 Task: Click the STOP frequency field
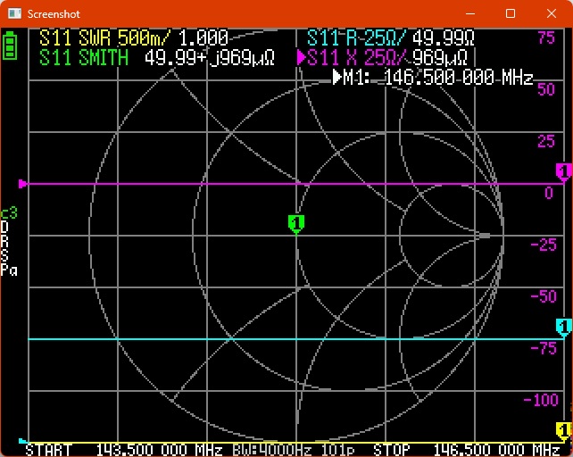coord(464,449)
